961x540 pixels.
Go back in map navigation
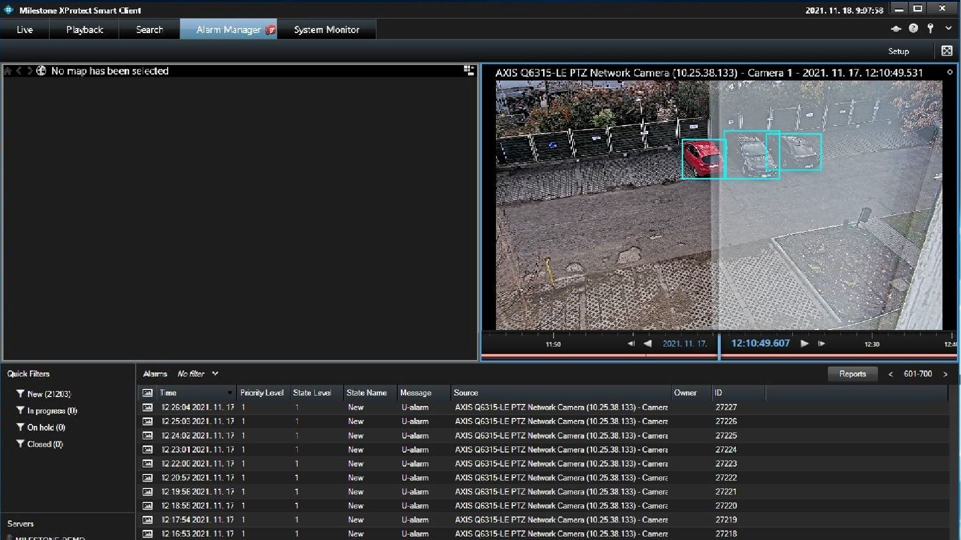click(19, 71)
